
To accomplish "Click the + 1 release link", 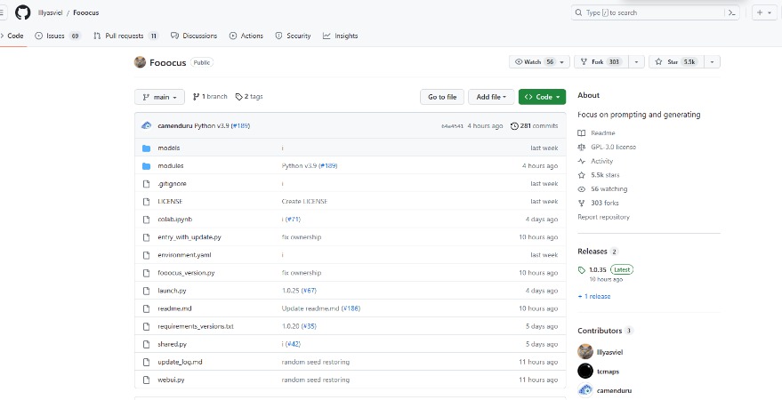I will 594,296.
